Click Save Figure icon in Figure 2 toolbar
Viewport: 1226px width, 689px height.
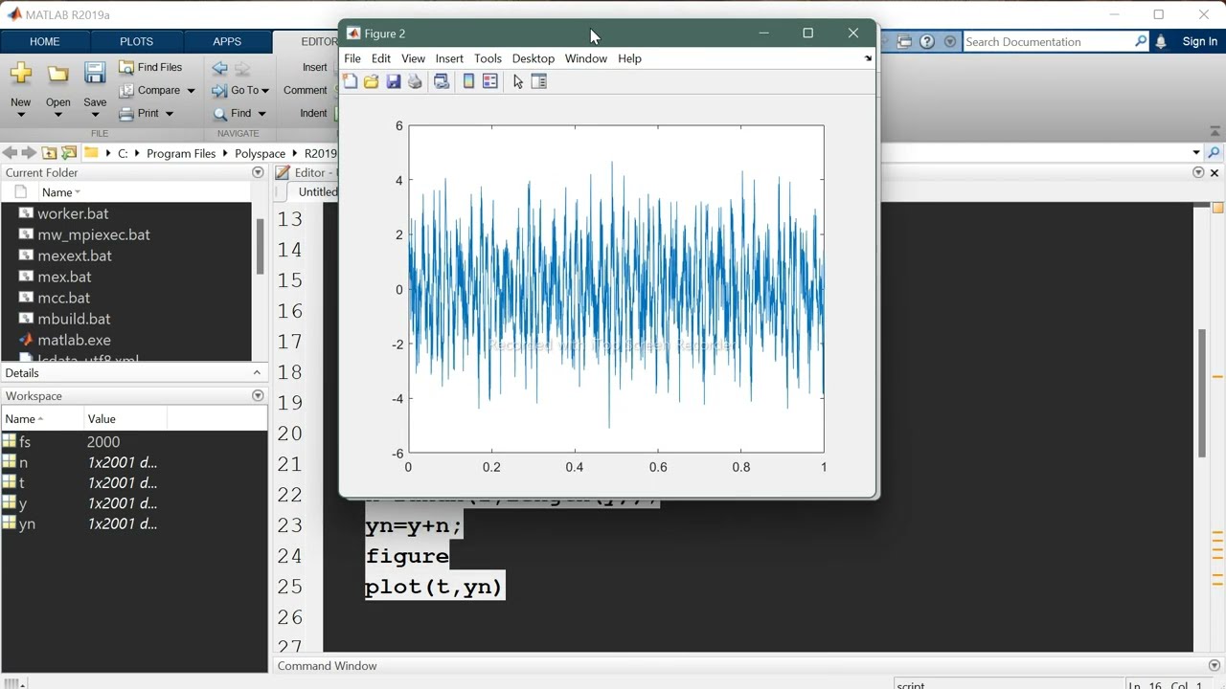[393, 82]
